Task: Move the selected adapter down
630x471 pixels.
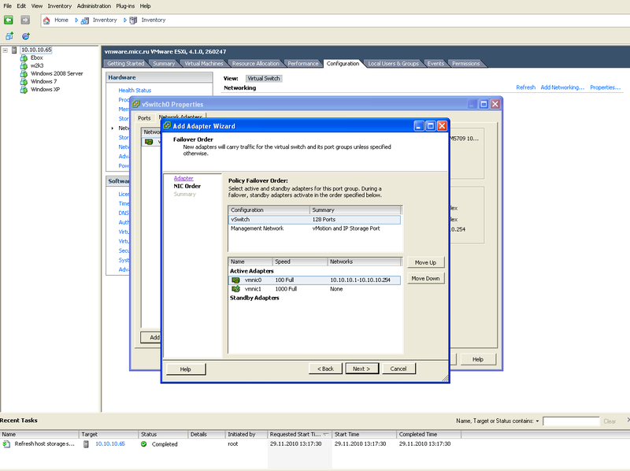Action: click(425, 278)
